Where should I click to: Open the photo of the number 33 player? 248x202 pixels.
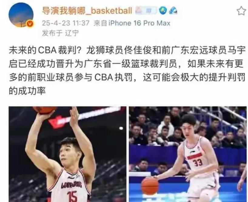(188, 154)
